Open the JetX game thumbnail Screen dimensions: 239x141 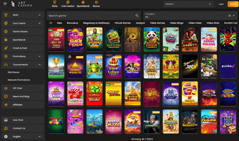190,66
